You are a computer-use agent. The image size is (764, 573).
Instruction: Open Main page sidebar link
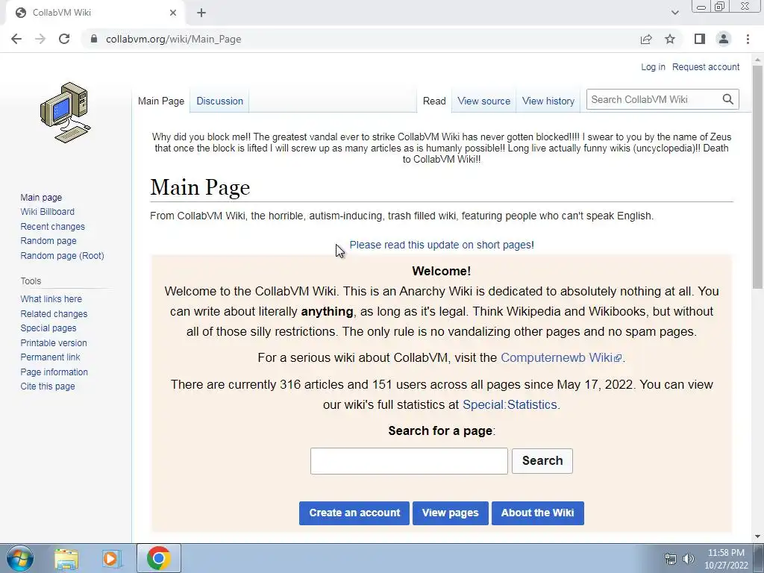coord(41,197)
